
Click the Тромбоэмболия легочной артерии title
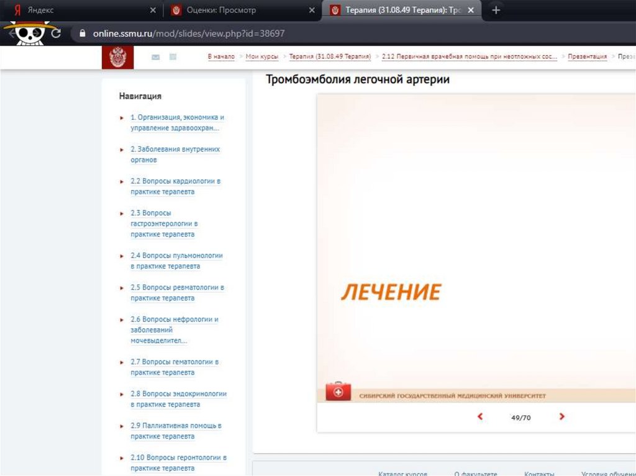(x=357, y=79)
